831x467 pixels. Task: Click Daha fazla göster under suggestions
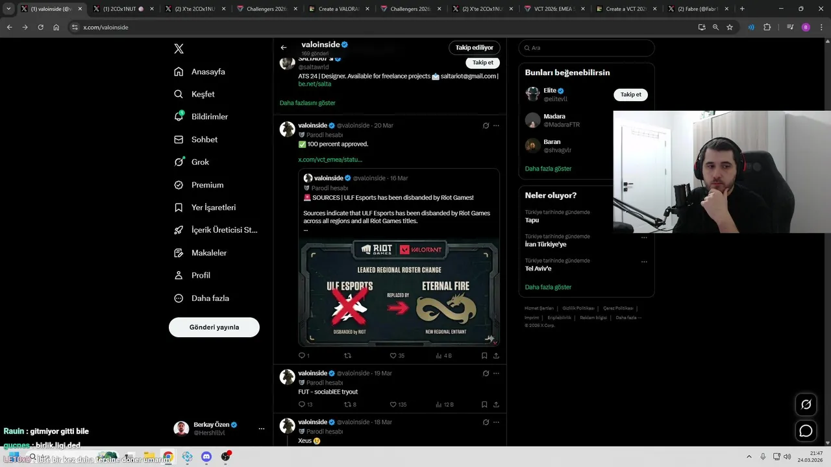(x=548, y=169)
